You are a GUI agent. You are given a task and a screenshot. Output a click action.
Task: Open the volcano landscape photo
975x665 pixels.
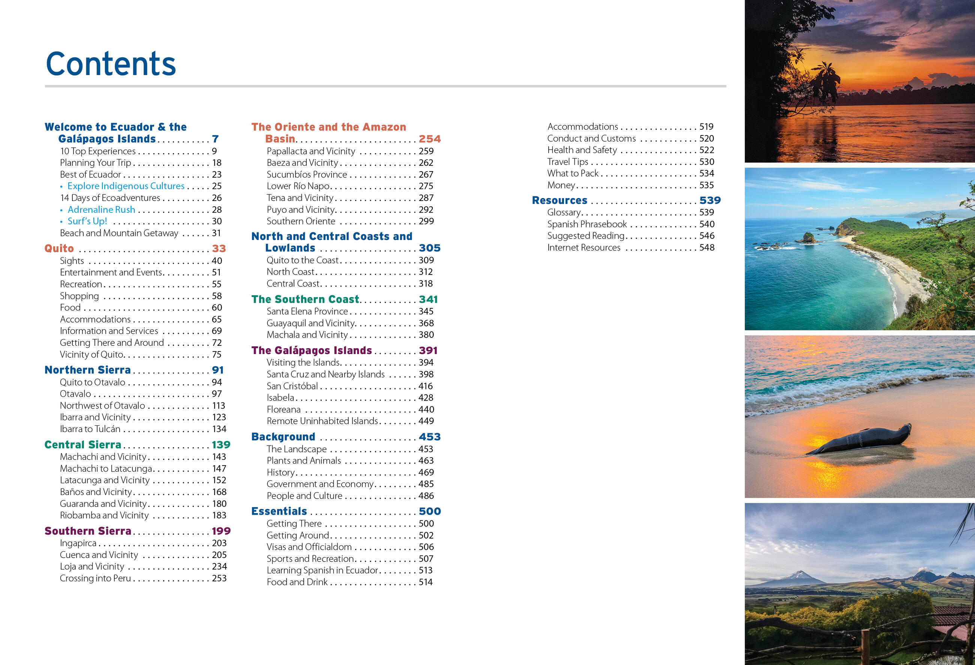(859, 584)
